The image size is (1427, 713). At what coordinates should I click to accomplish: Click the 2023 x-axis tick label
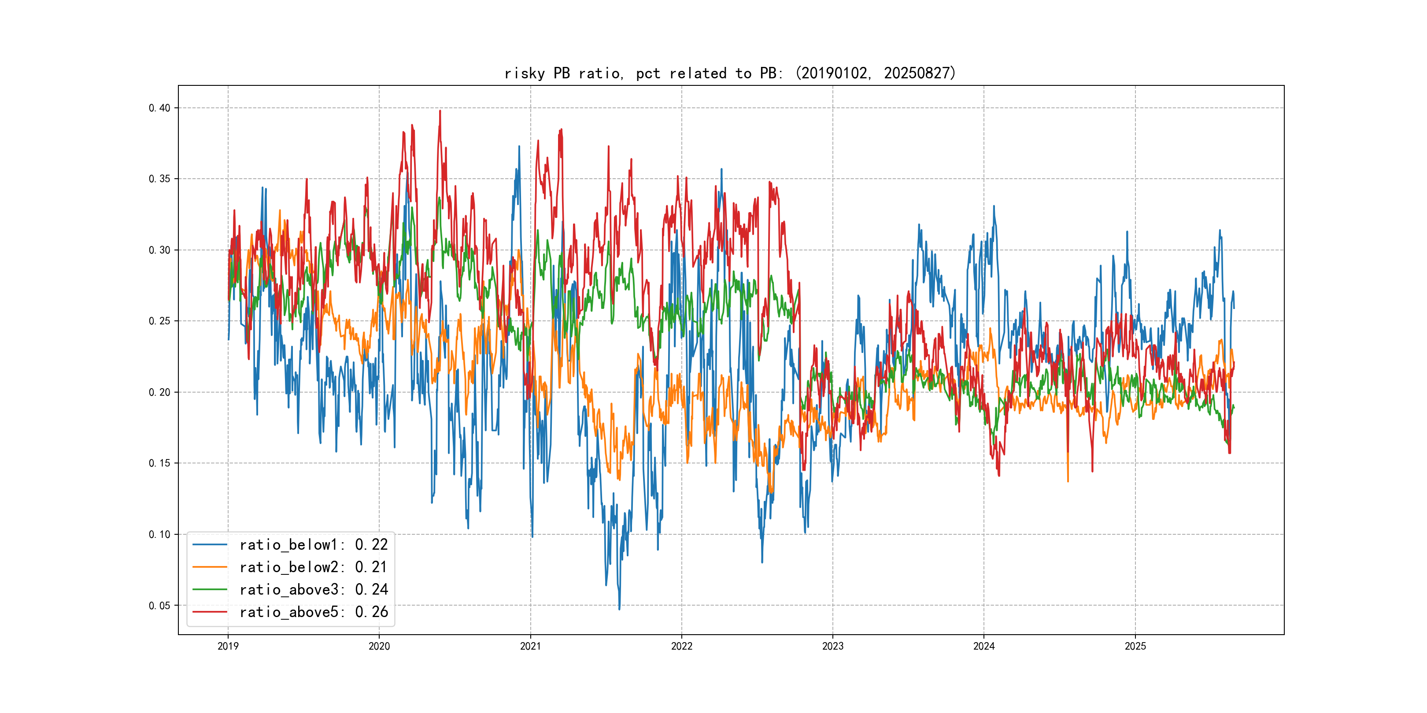(832, 646)
